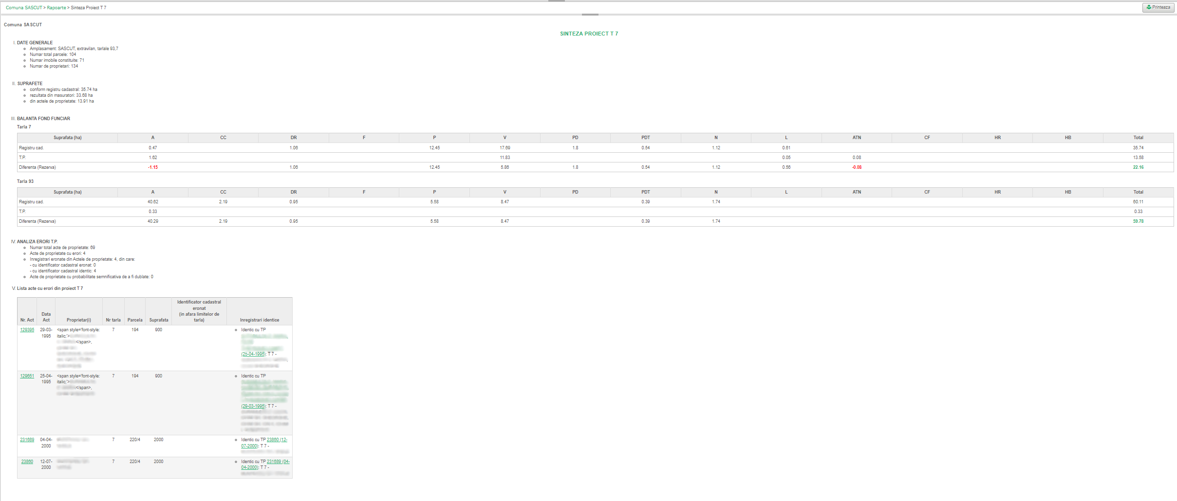The width and height of the screenshot is (1177, 501).
Task: Follow the identical TP link dated (25-04-1995)
Action: pos(253,354)
